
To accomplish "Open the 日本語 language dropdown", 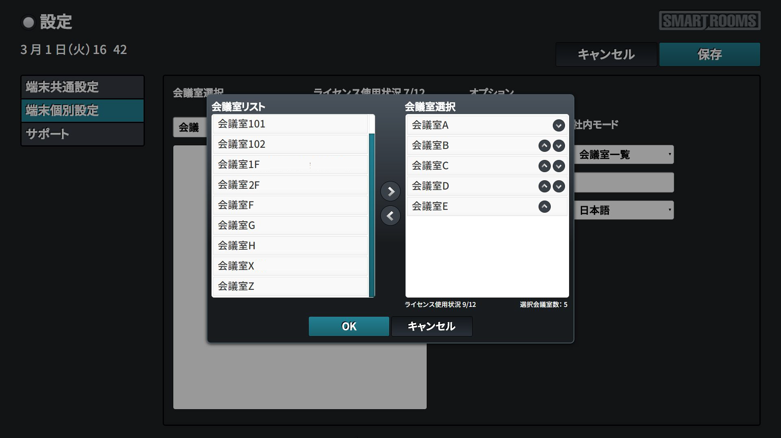I will pos(624,210).
